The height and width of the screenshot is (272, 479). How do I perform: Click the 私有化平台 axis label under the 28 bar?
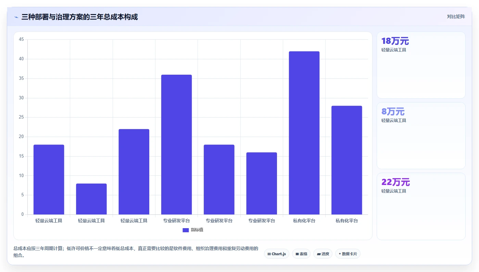347,221
